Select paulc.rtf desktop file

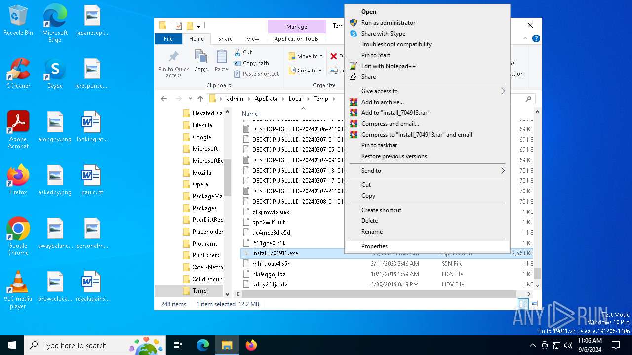click(x=92, y=180)
